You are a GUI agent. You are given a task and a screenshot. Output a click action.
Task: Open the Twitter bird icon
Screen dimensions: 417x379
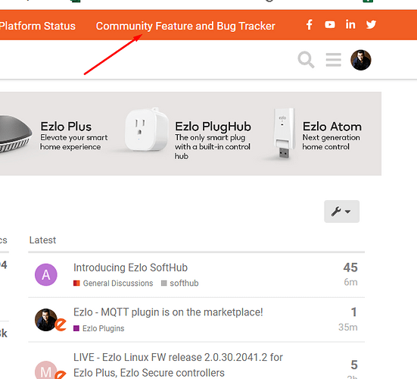[371, 24]
